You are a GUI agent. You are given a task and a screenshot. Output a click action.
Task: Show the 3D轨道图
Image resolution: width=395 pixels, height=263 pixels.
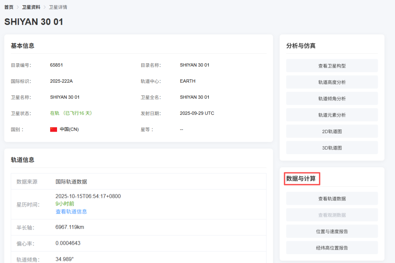(332, 148)
